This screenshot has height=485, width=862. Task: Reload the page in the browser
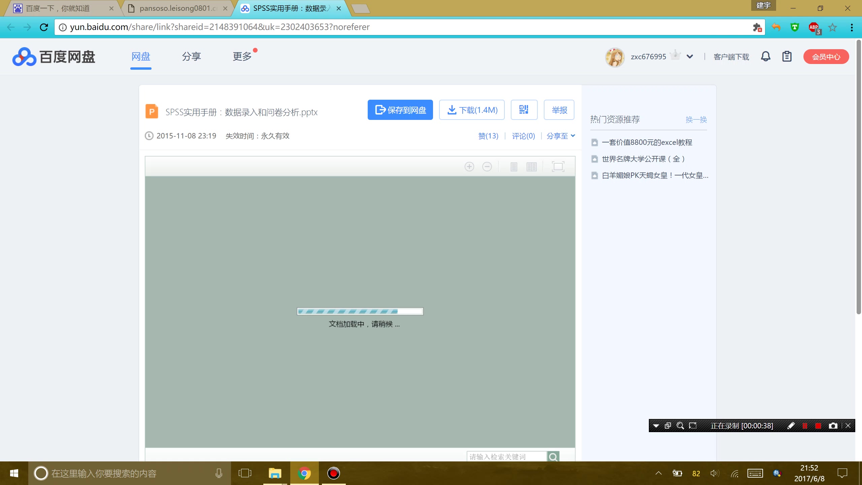coord(44,27)
